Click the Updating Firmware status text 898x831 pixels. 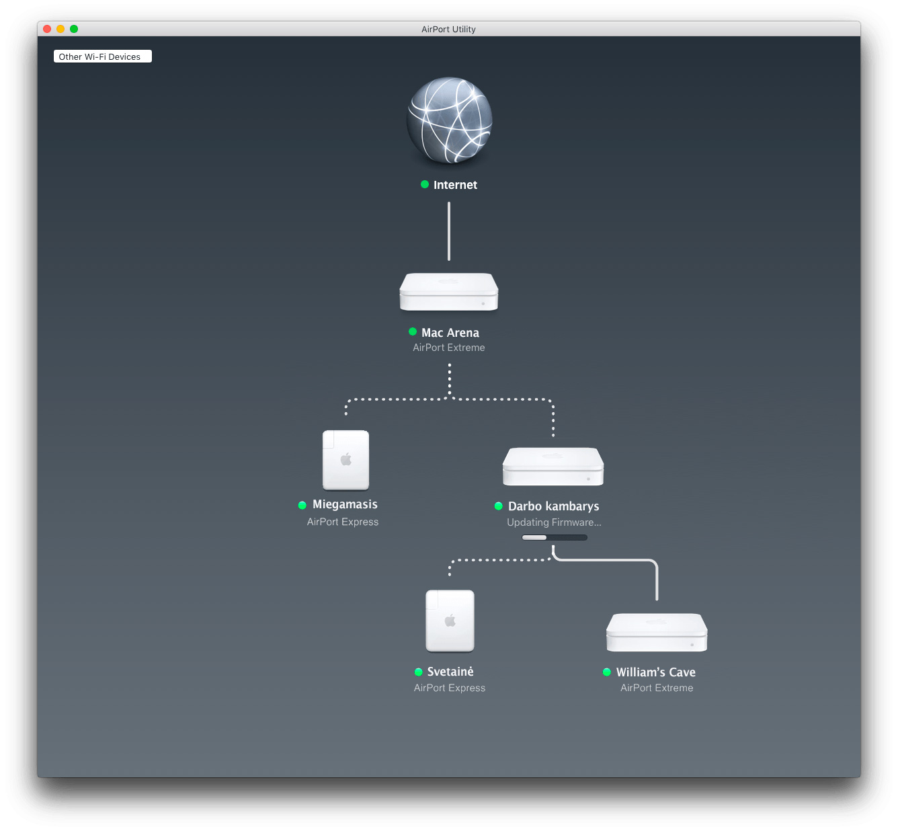[x=554, y=522]
